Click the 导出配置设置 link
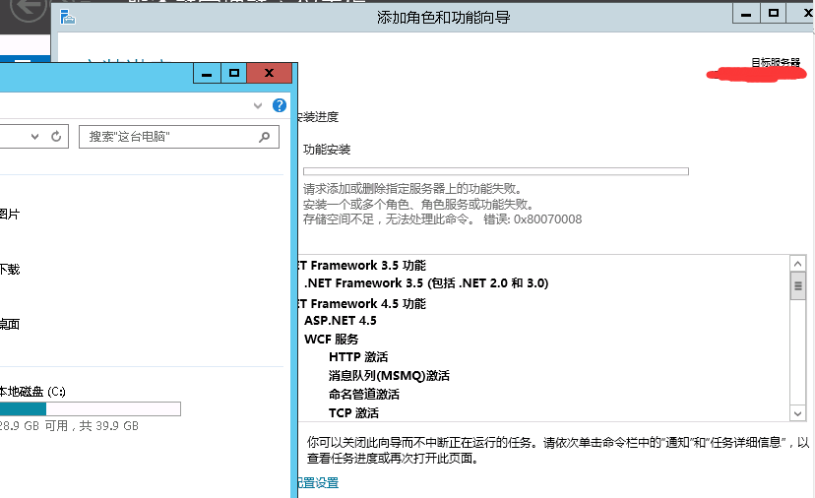This screenshot has width=815, height=498. [x=318, y=483]
